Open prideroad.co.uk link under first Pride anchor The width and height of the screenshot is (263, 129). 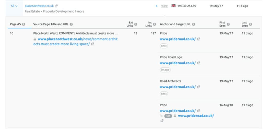[x=178, y=39]
